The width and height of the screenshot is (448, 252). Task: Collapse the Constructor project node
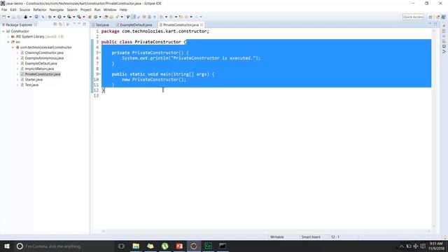tap(3, 31)
